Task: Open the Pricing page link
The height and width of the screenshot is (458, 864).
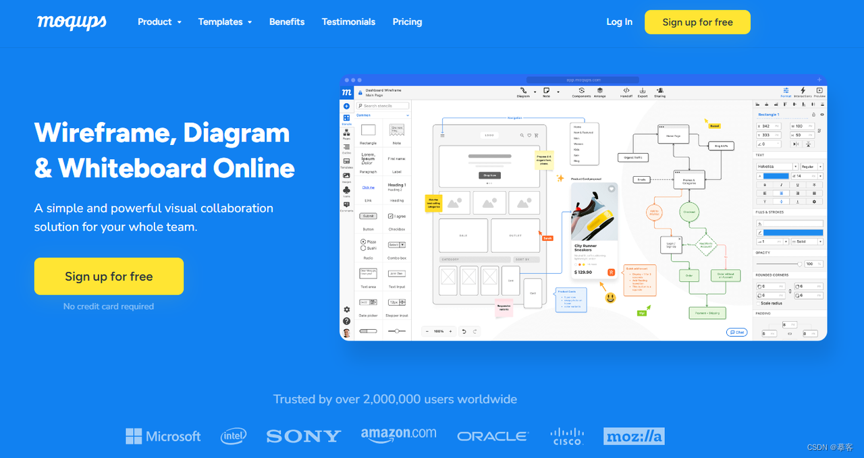Action: pyautogui.click(x=407, y=22)
